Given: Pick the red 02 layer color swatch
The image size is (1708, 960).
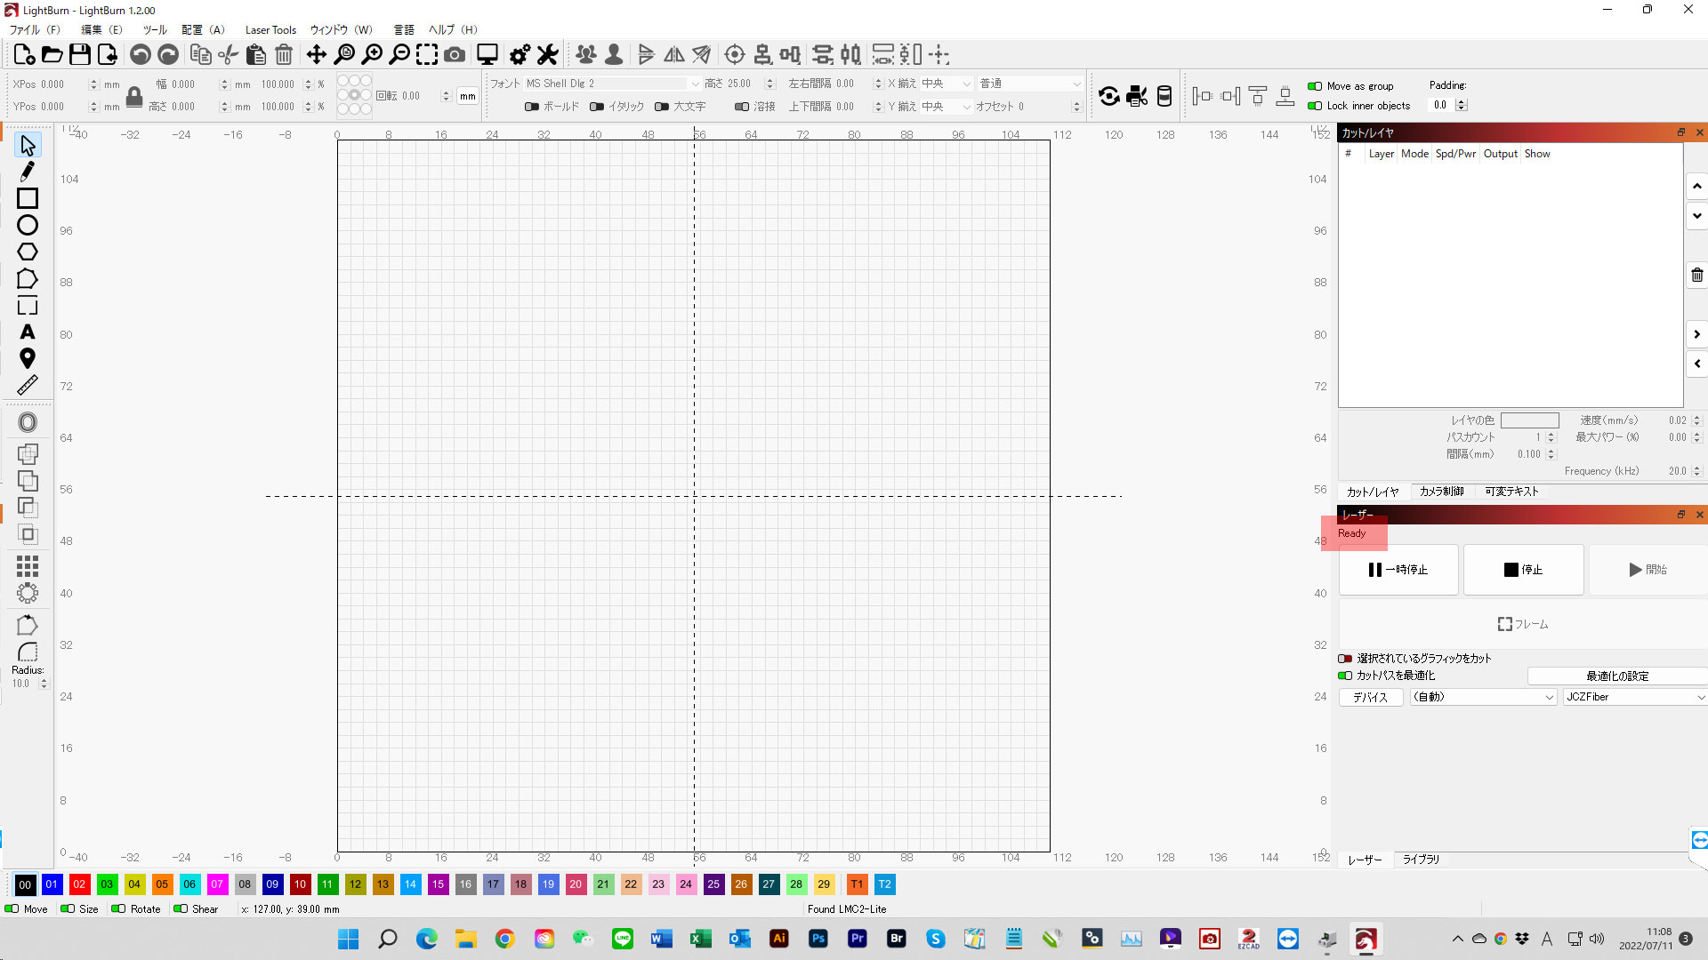Looking at the screenshot, I should [x=79, y=884].
